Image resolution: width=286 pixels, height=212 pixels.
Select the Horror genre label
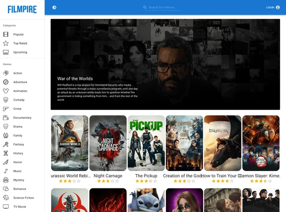pos(18,162)
